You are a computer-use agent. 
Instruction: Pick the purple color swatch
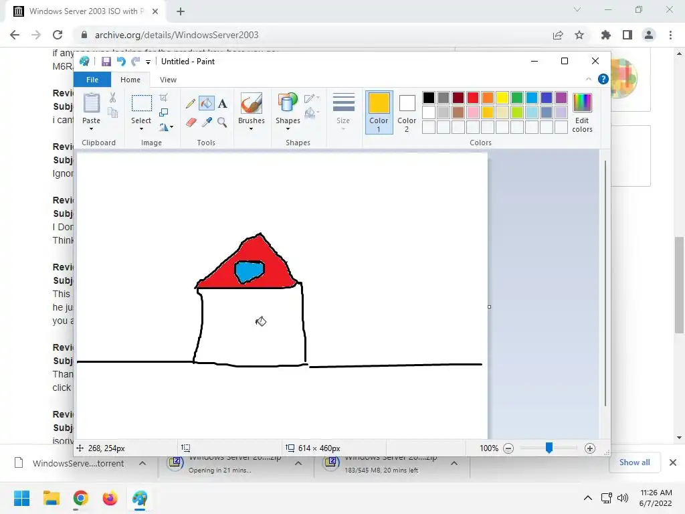(561, 98)
